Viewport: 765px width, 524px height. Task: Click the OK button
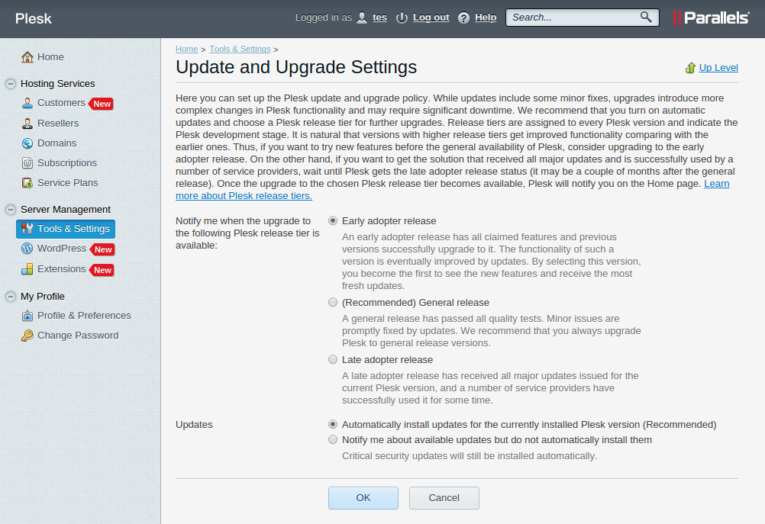(363, 497)
